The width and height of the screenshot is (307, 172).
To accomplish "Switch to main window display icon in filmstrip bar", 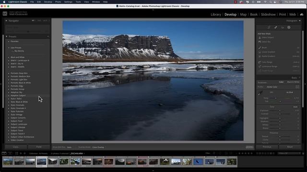I will 4,153.
